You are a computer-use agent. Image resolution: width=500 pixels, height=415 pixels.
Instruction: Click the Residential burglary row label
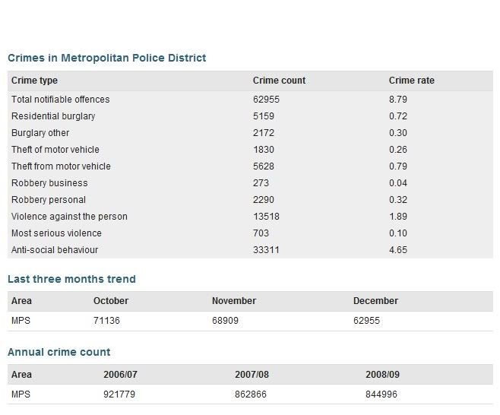(53, 116)
